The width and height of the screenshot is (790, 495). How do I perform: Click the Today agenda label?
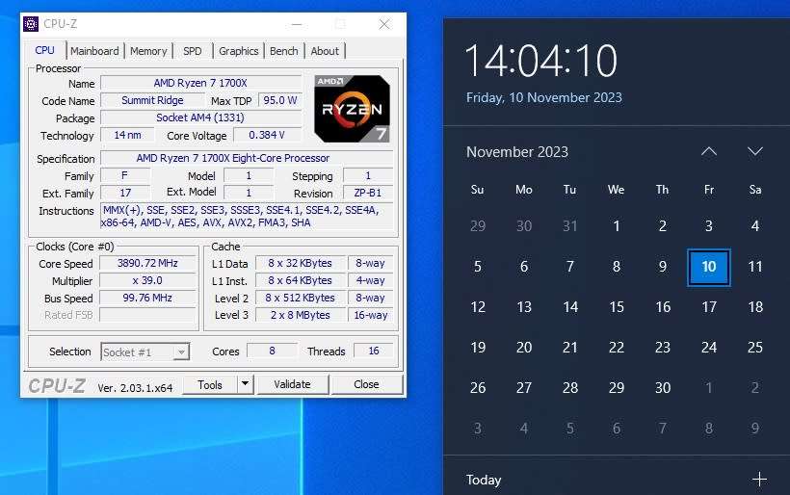coord(484,480)
